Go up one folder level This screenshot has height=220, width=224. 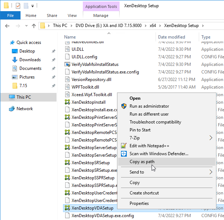[x=34, y=26]
